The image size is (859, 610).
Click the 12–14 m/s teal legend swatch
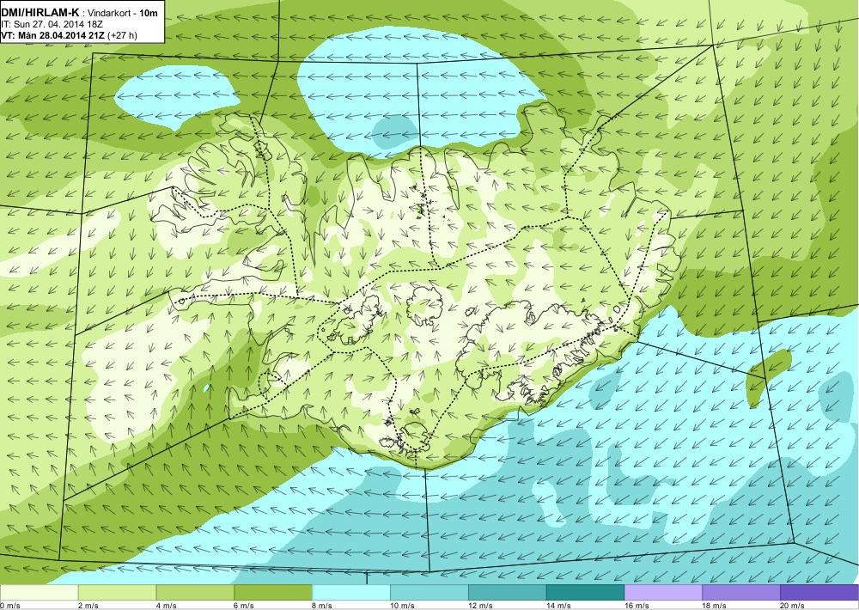coord(508,593)
